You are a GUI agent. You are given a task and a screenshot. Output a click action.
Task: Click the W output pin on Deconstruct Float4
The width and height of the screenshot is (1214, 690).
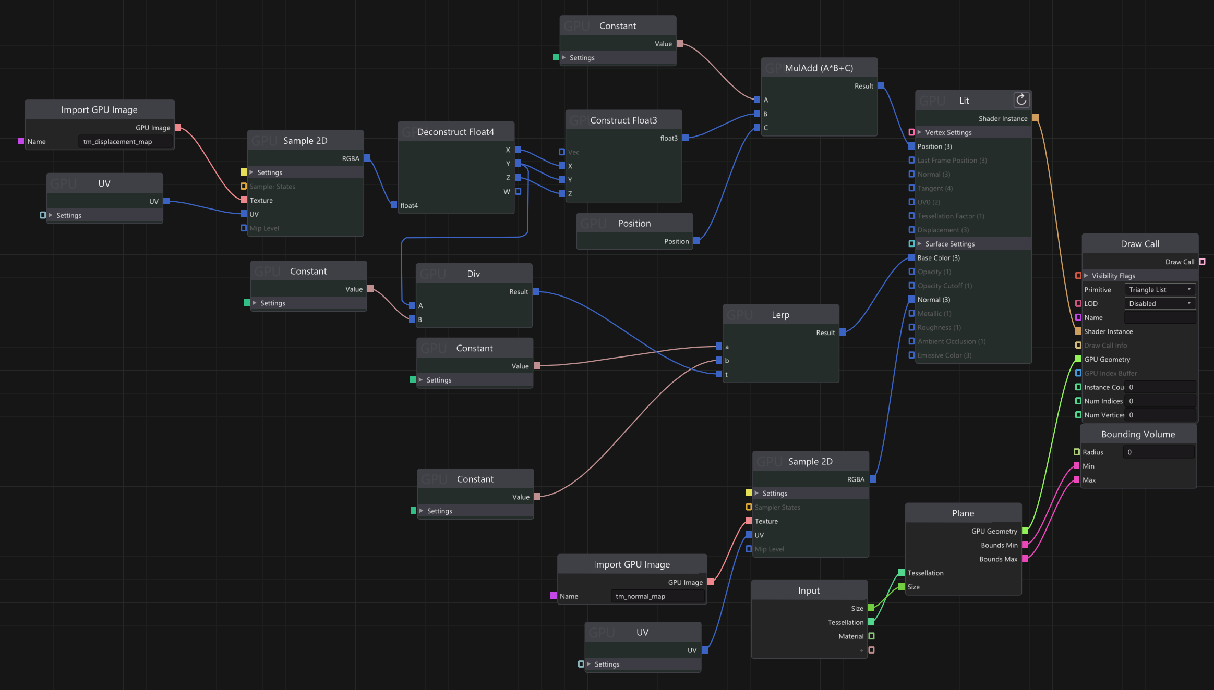click(518, 191)
